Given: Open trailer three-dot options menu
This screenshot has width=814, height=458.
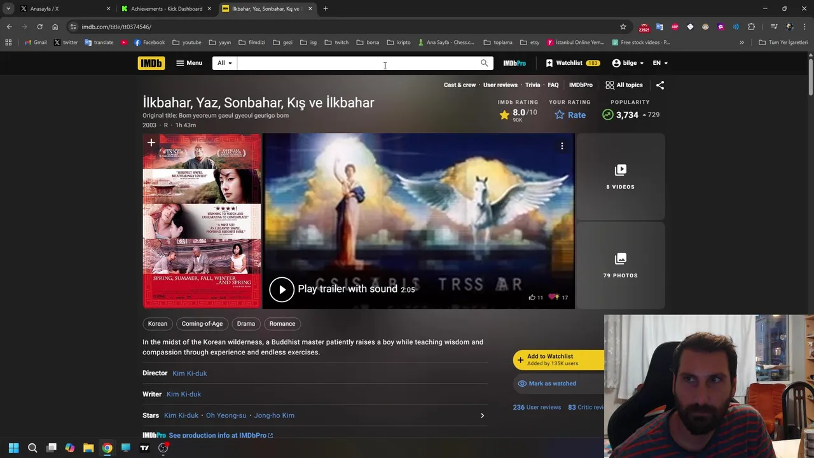Looking at the screenshot, I should pos(562,146).
